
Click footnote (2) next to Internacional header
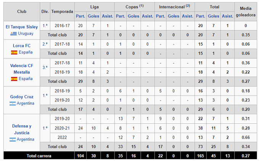[188, 6]
